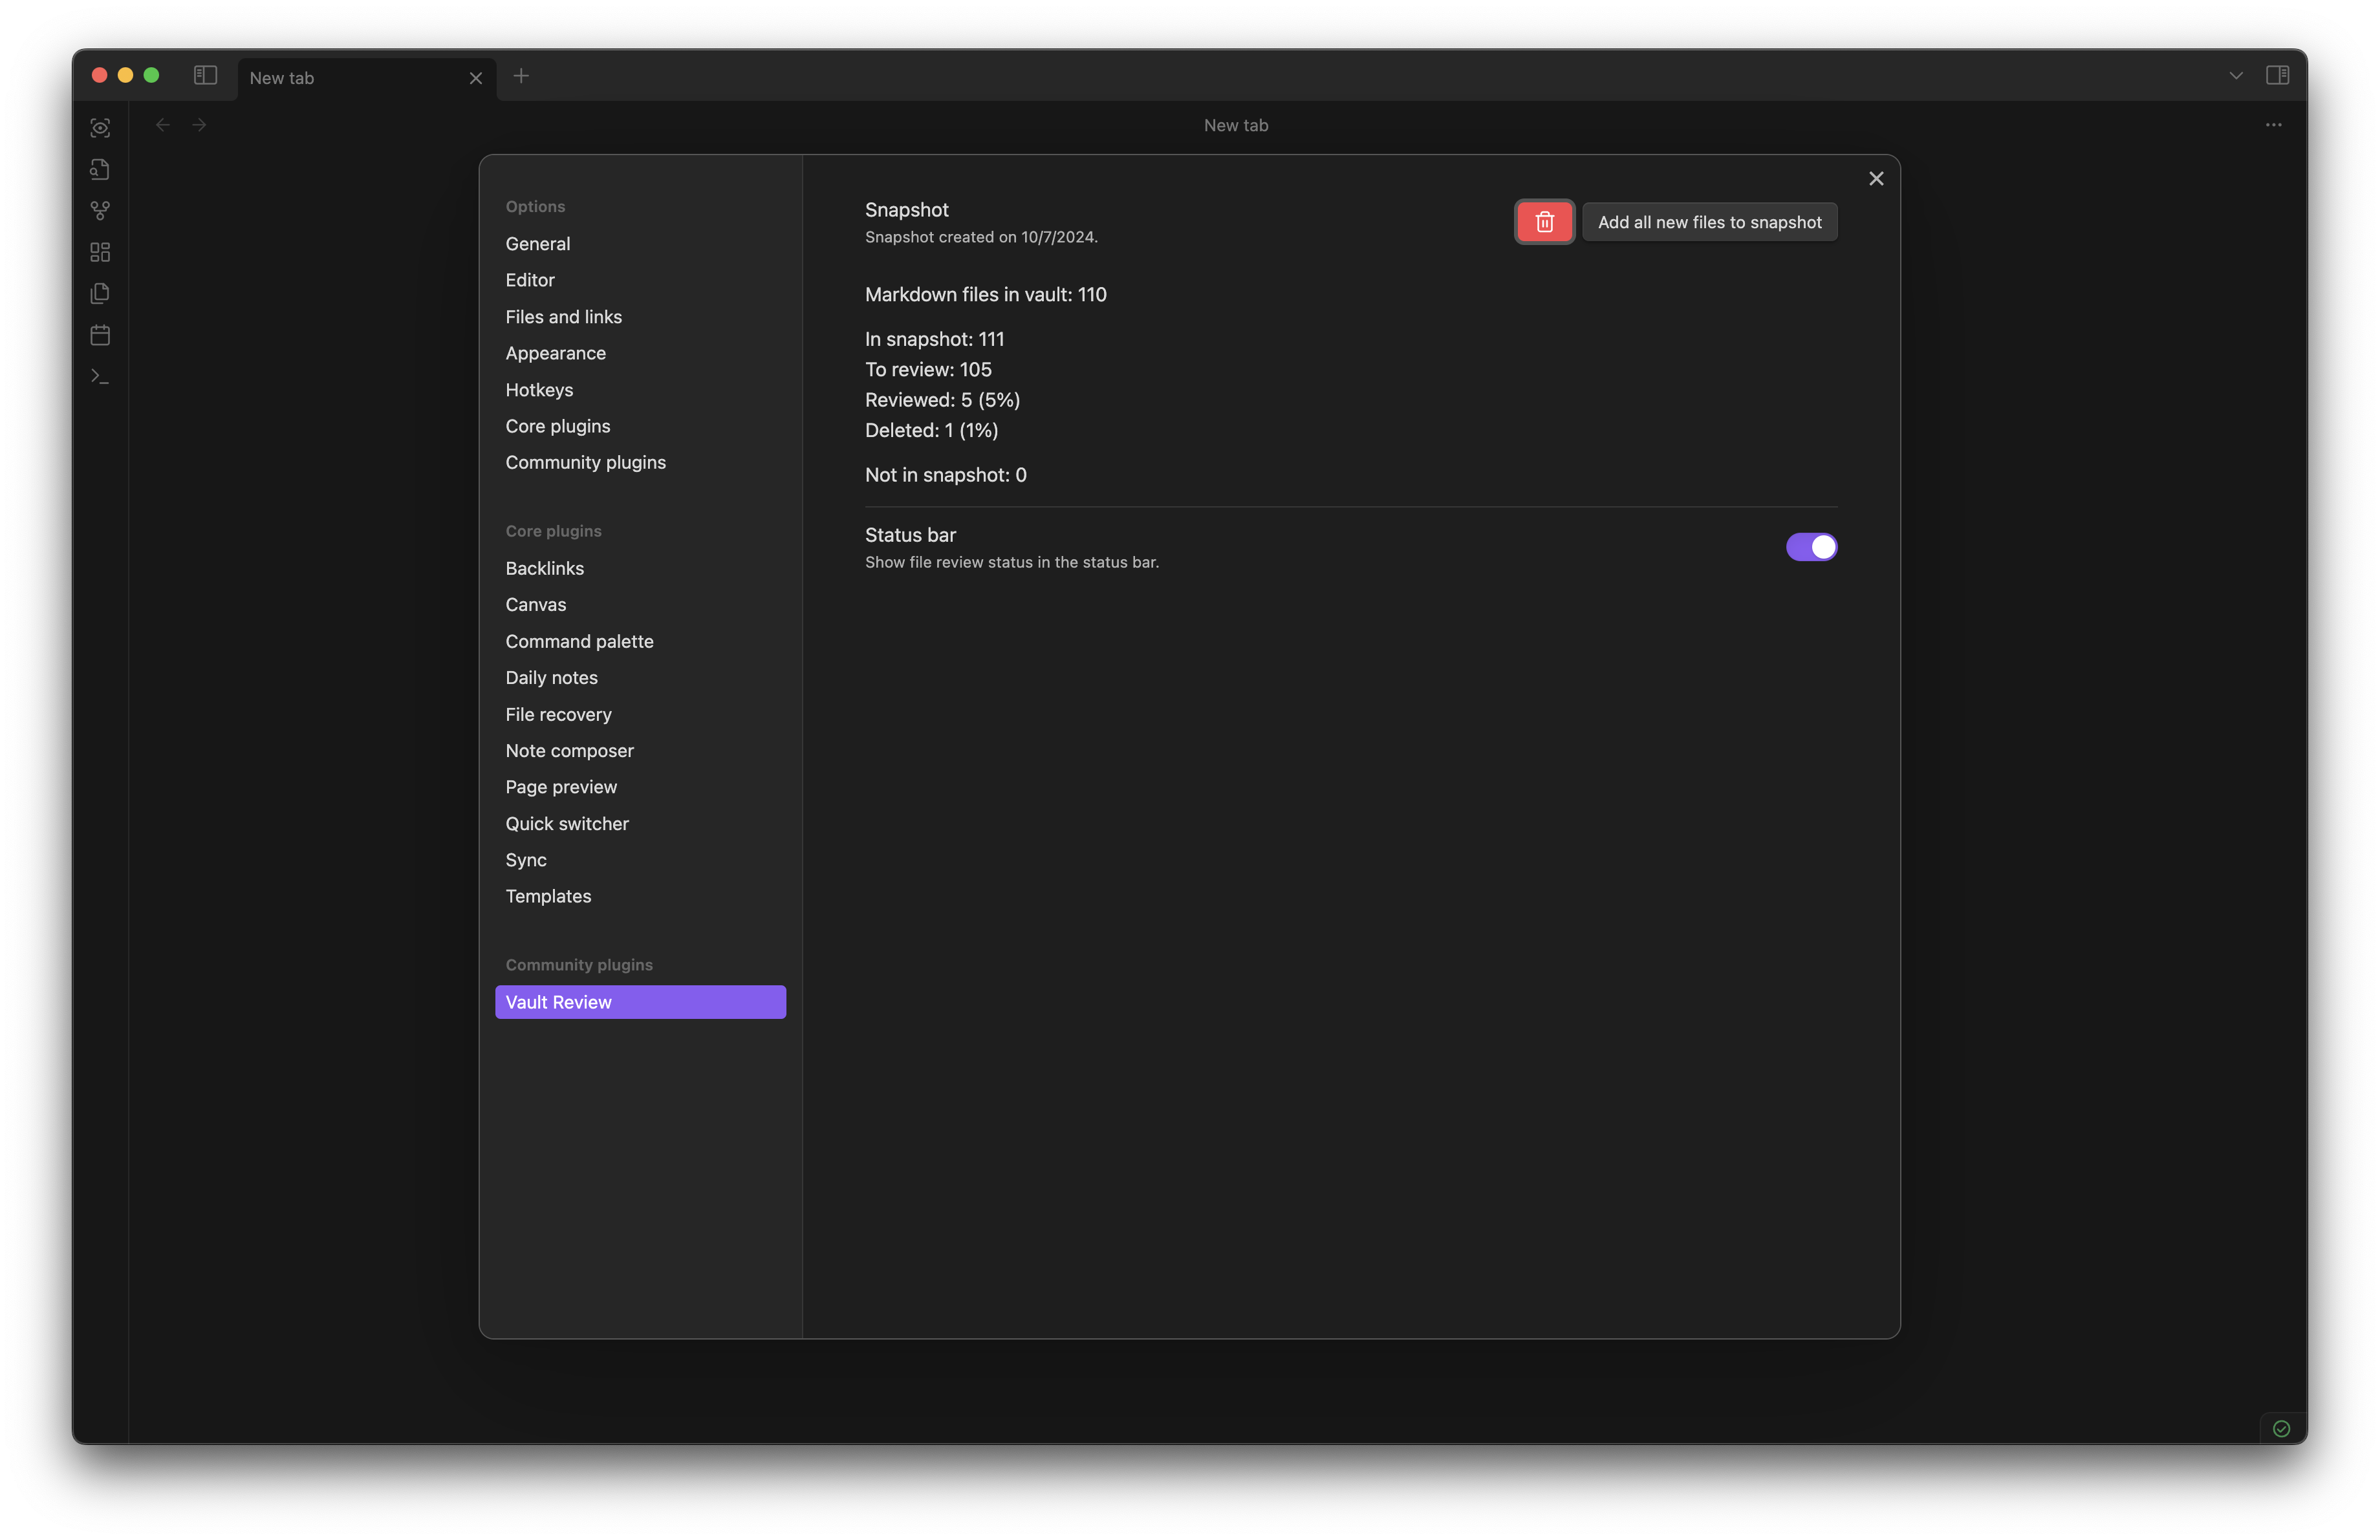Click Add all new files to snapshot
Screen dimensions: 2380x1540
[1708, 222]
